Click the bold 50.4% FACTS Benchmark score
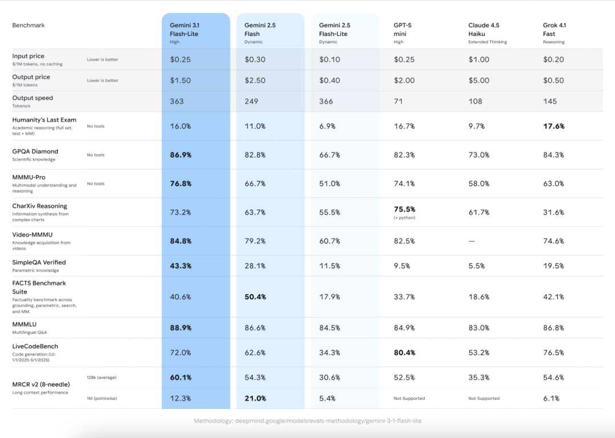 click(255, 296)
